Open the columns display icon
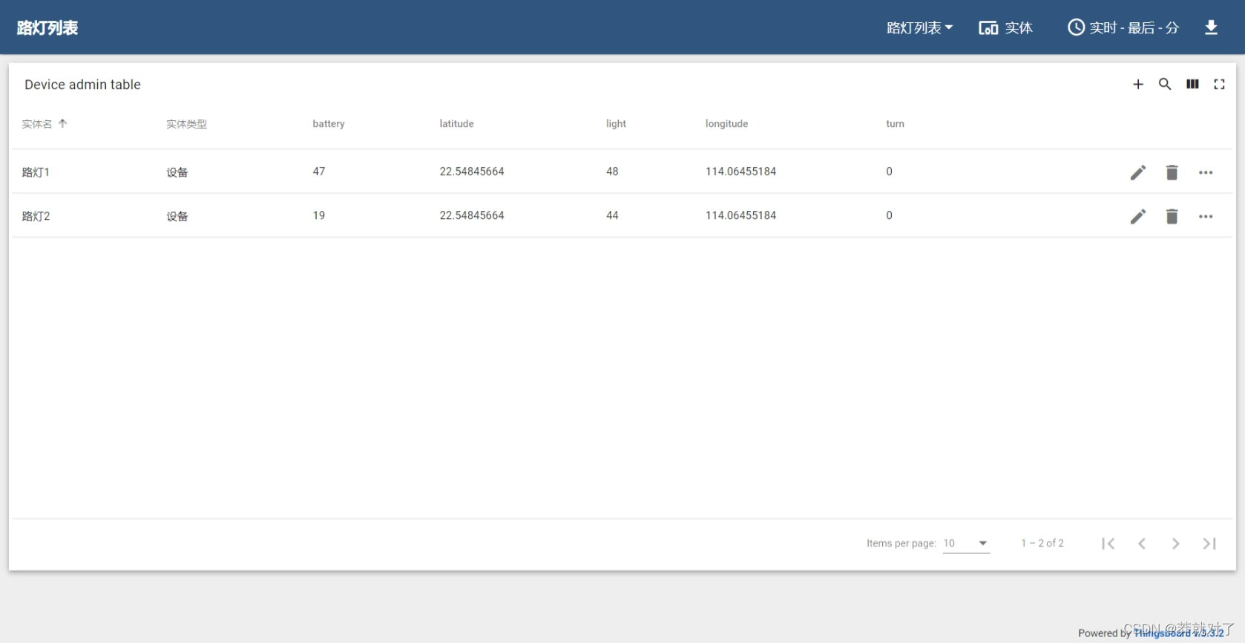The width and height of the screenshot is (1245, 643). click(1192, 85)
